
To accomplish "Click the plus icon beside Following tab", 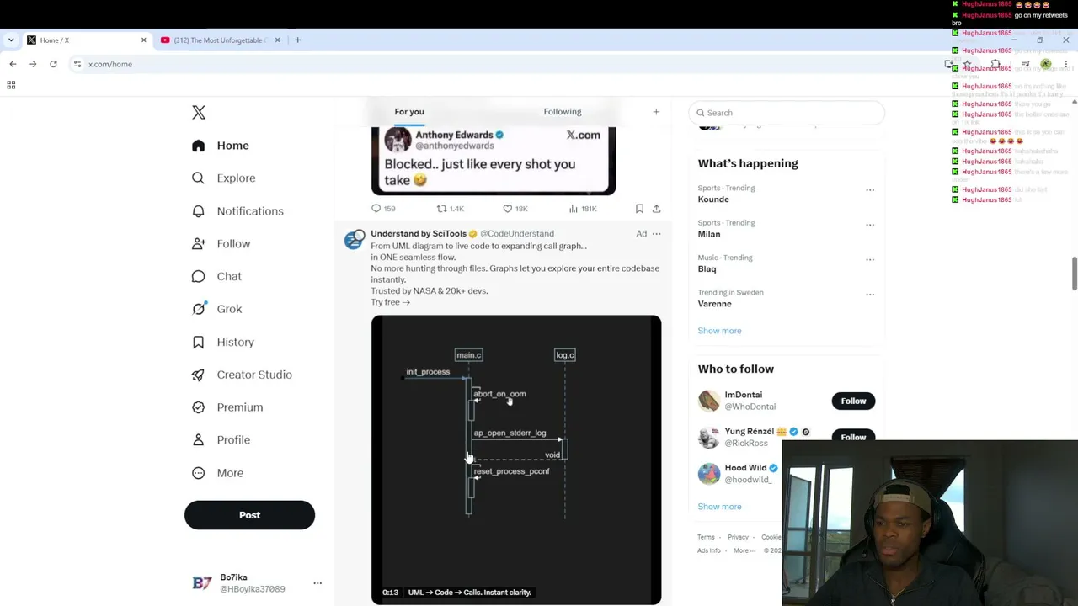I will tap(656, 112).
